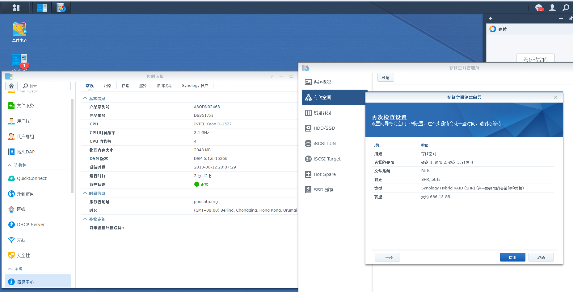Open Network (网络) sidebar item
The image size is (573, 292).
(38, 209)
